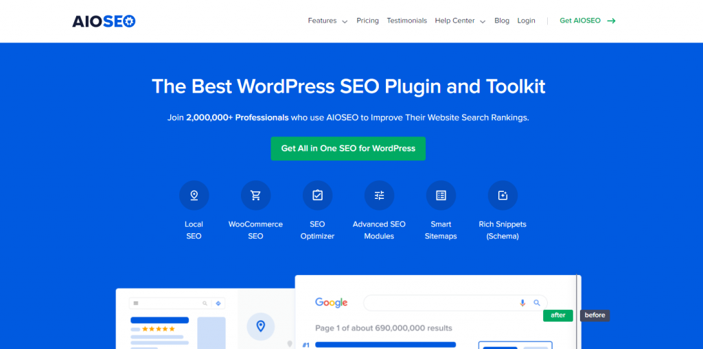Click the SEO Optimizer label
703x349 pixels.
(x=317, y=230)
